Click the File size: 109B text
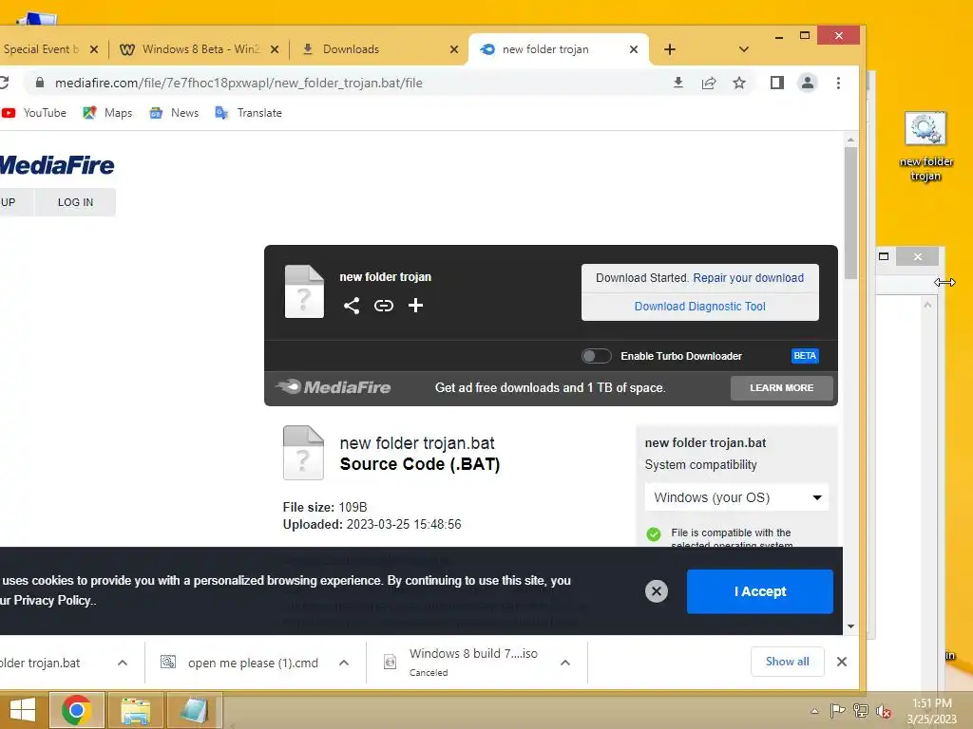Screen dimensions: 973x729 click(x=325, y=507)
